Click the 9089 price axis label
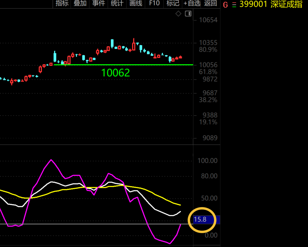Screen dimensions: 308x247 tap(210, 138)
